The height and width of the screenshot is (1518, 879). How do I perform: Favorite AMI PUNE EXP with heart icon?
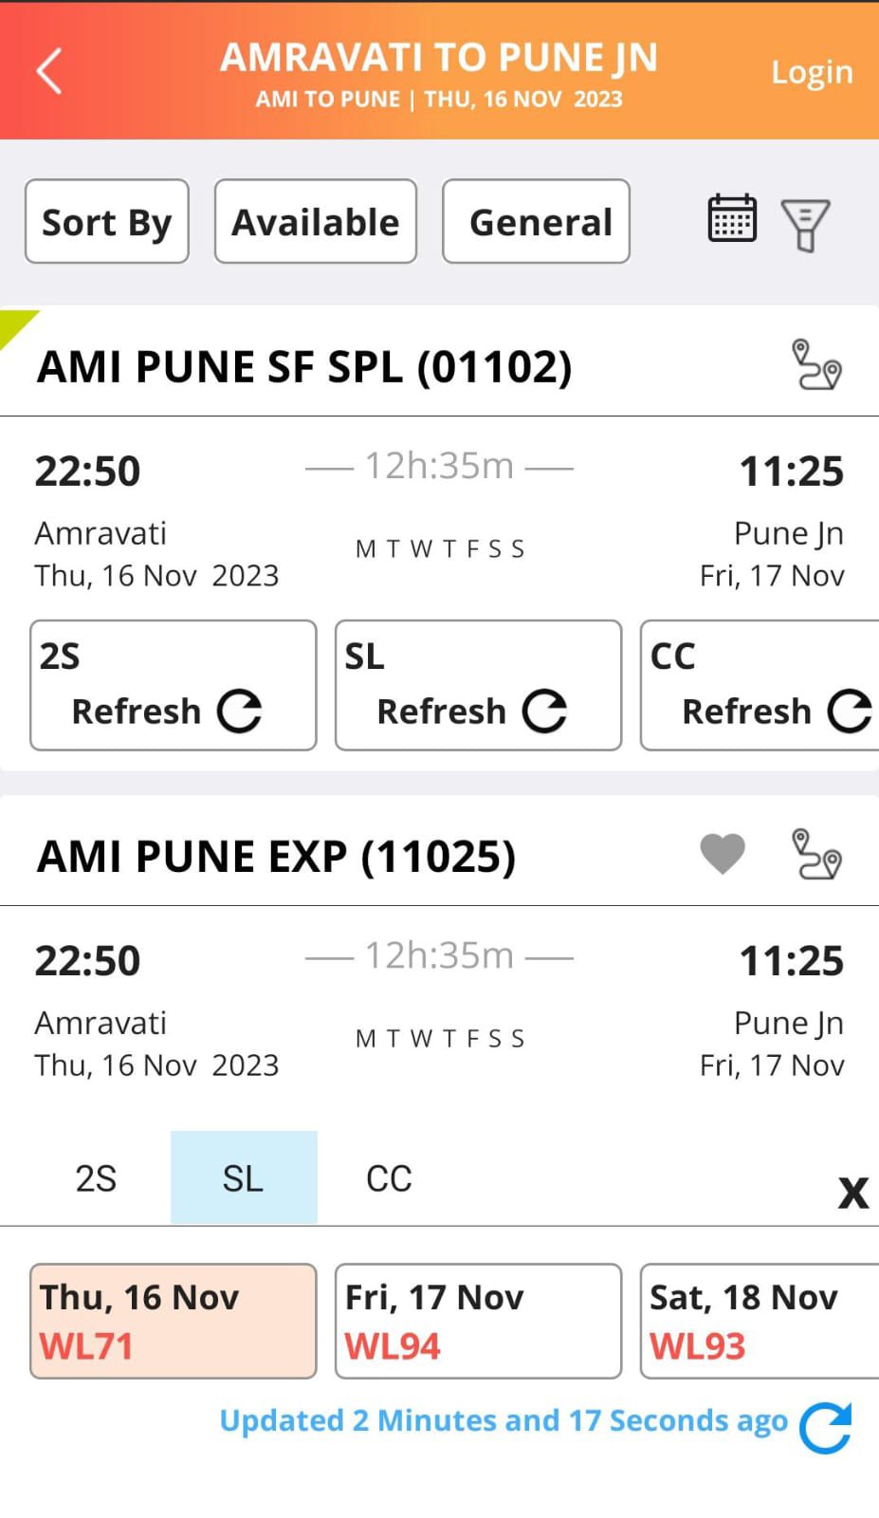[723, 854]
